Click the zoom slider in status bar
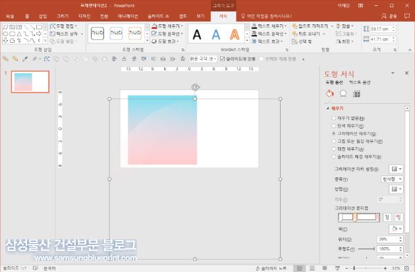 [366, 268]
